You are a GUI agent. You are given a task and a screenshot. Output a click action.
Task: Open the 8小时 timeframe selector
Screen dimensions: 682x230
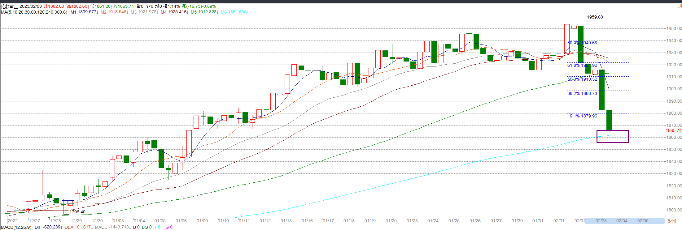(x=673, y=221)
